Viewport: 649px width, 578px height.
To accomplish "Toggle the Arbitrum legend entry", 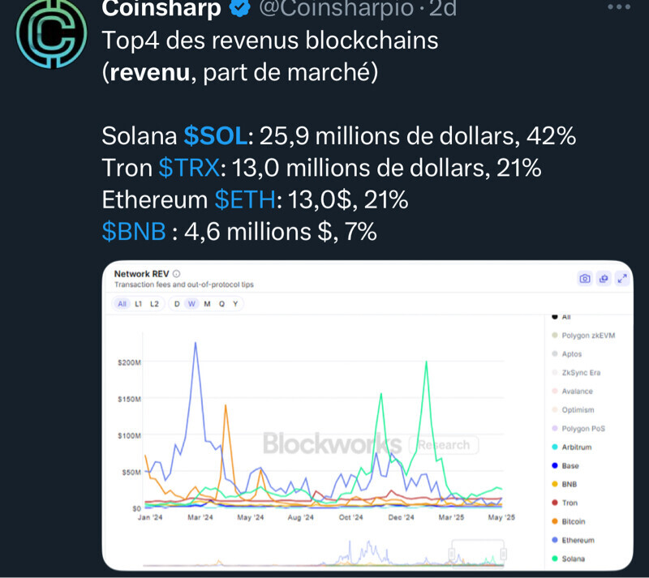I will click(575, 447).
